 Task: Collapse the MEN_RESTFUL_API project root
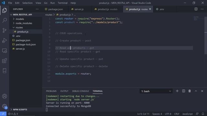pyautogui.click(x=26, y=15)
